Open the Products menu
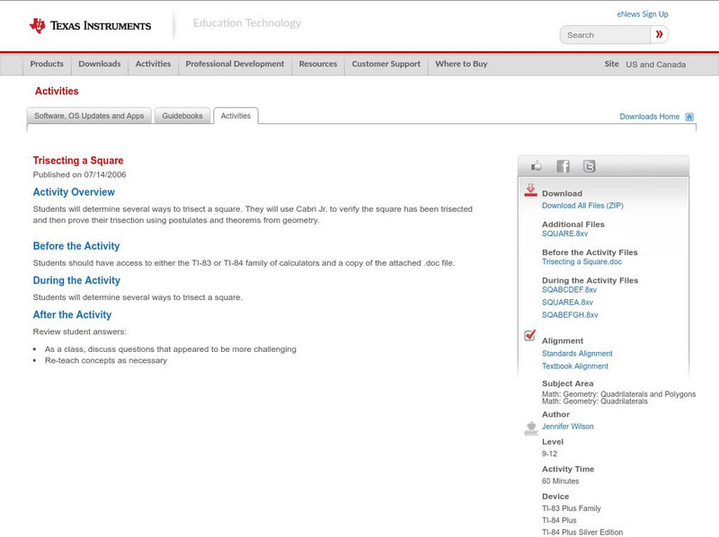719x537 pixels. [x=47, y=64]
